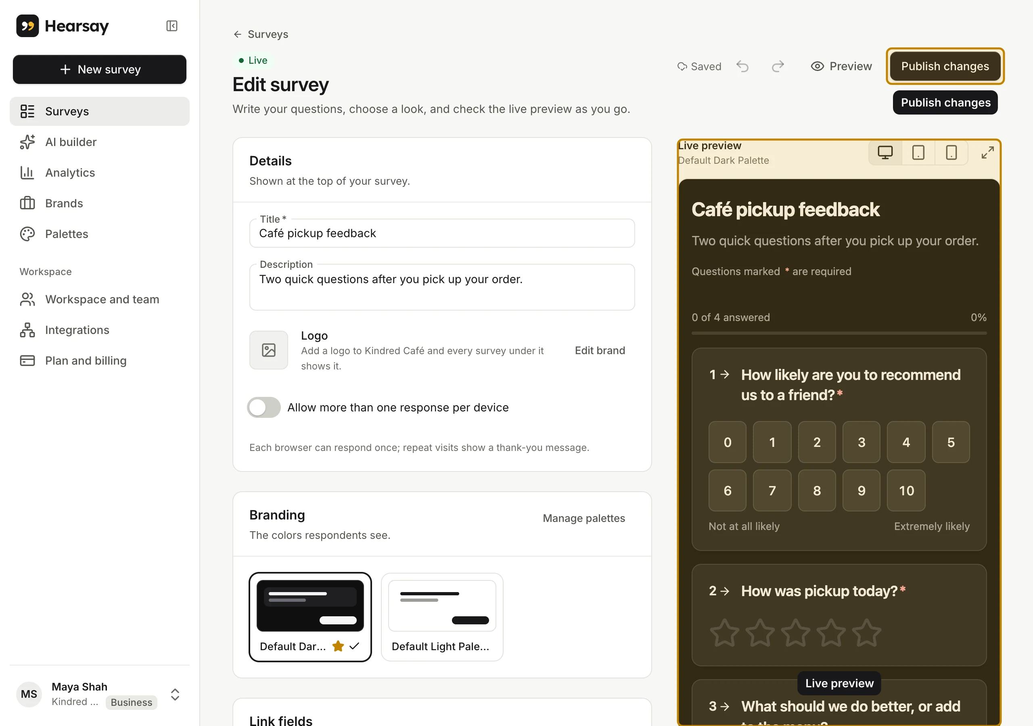Click the MS user avatar

pyautogui.click(x=29, y=694)
